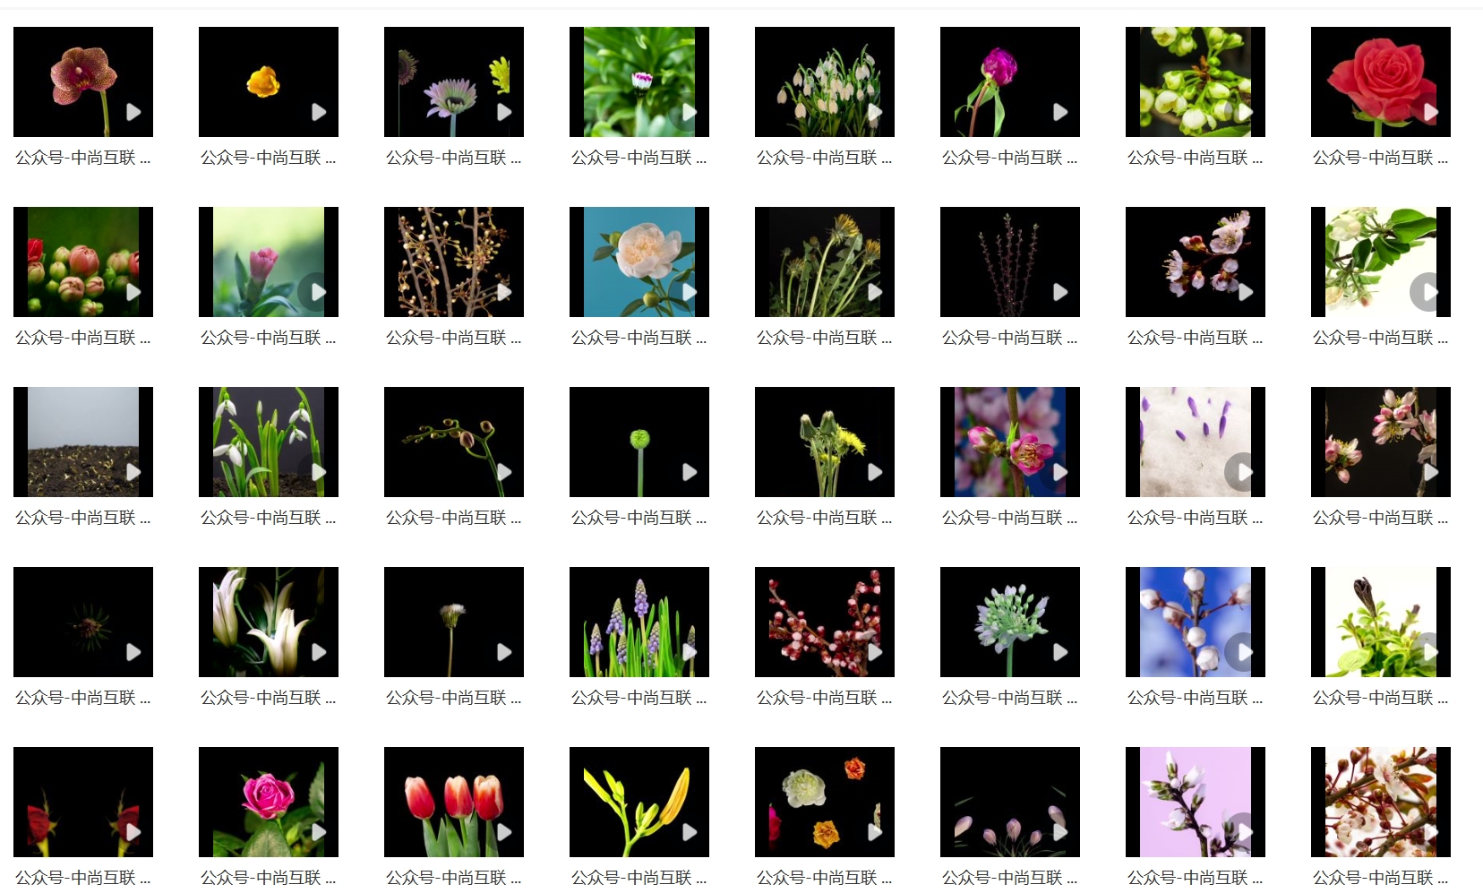Click the caption below three red tulips
Image resolution: width=1483 pixels, height=893 pixels.
point(453,878)
